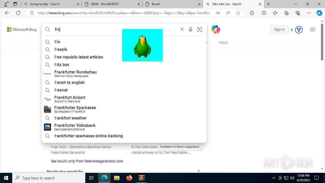The image size is (325, 183).
Task: View site information lock icon
Action: [32, 13]
